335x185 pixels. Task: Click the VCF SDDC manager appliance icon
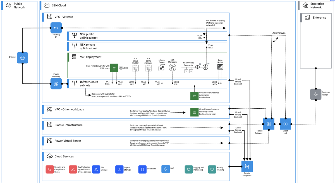tap(149, 68)
